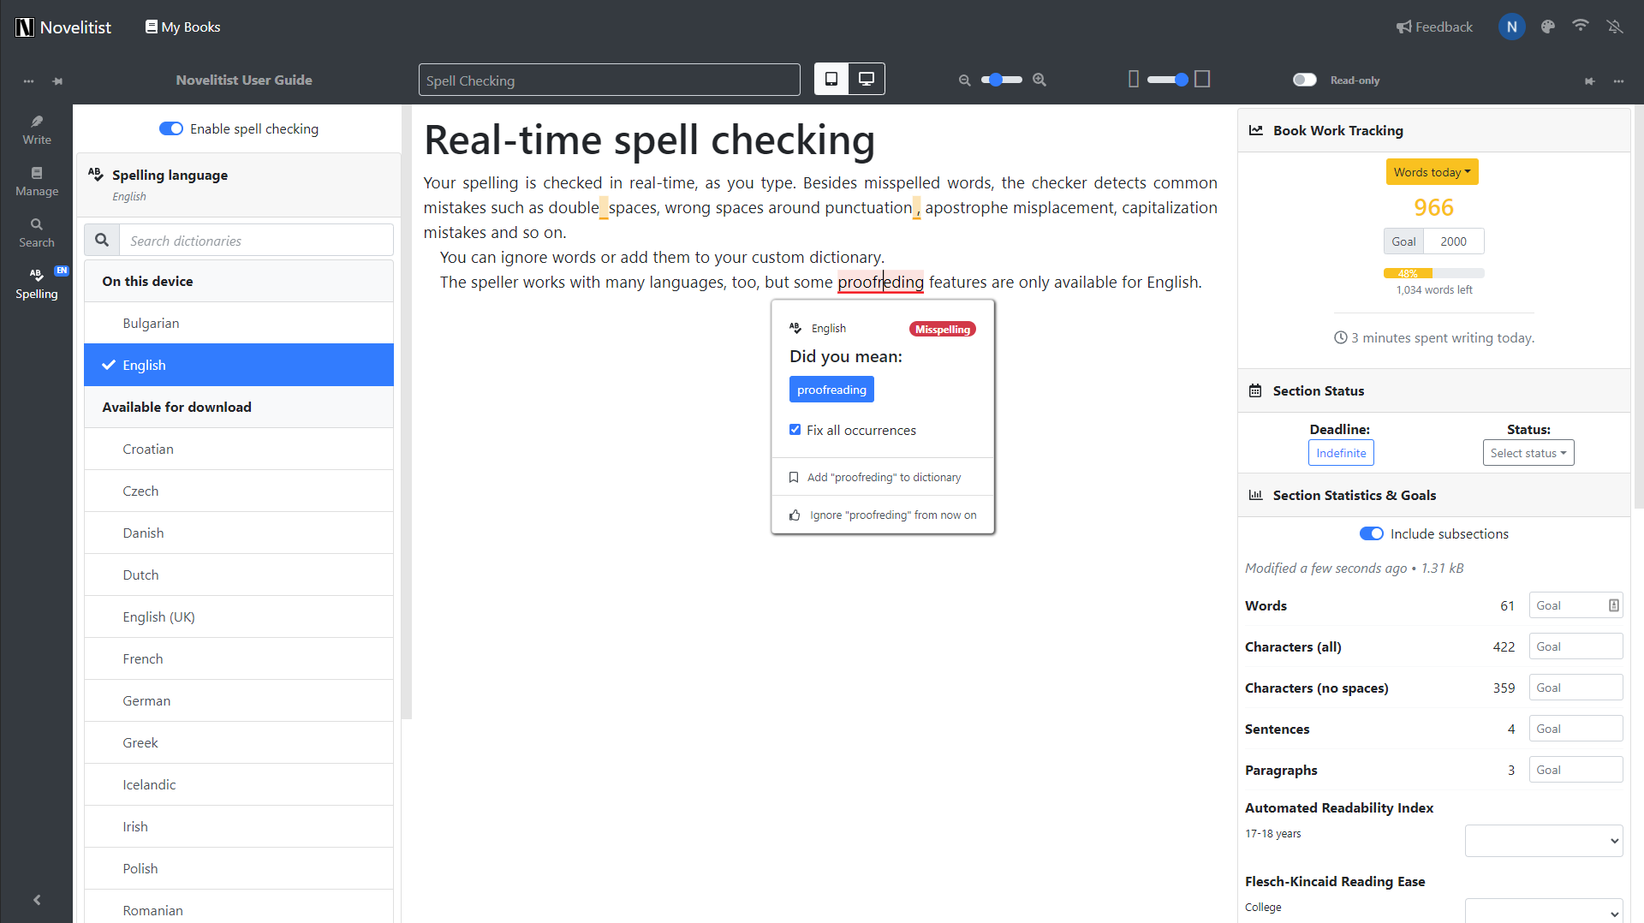This screenshot has height=923, width=1644.
Task: Click the Characters (all) goal field
Action: point(1575,646)
